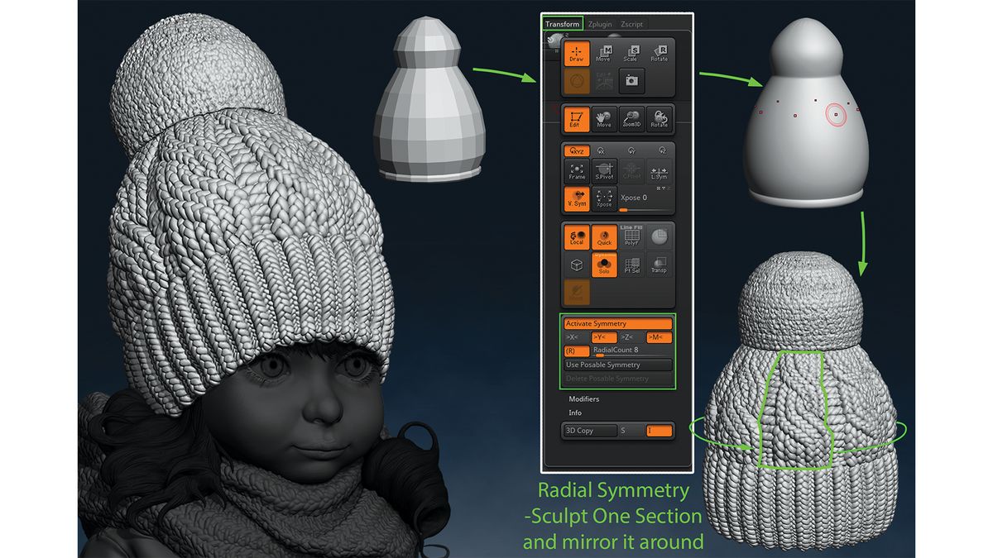This screenshot has height=558, width=993.
Task: Disable the Local transformation toggle
Action: tap(576, 237)
